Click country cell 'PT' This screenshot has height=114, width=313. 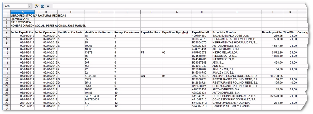pyautogui.click(x=143, y=53)
